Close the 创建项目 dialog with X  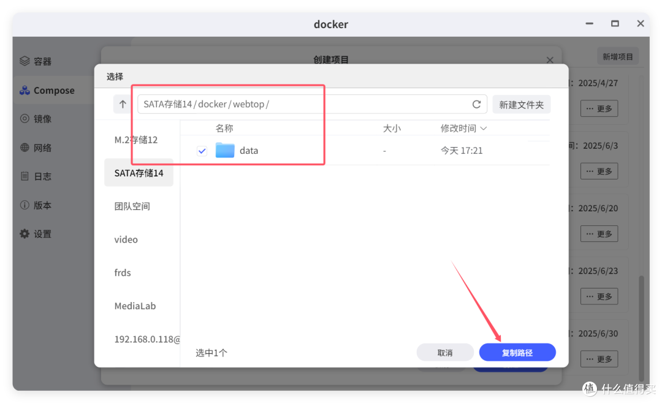coord(550,60)
